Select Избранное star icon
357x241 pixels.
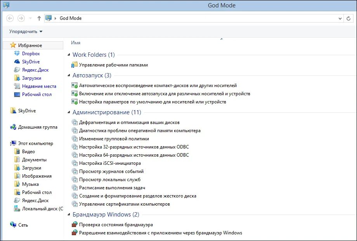[13, 45]
